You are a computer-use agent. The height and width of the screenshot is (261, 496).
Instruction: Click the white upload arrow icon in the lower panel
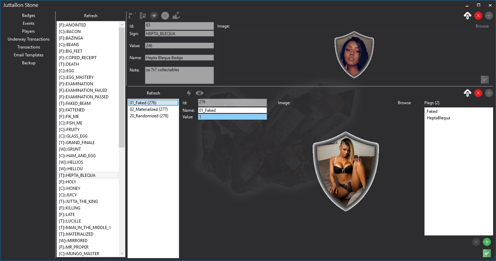pyautogui.click(x=467, y=93)
